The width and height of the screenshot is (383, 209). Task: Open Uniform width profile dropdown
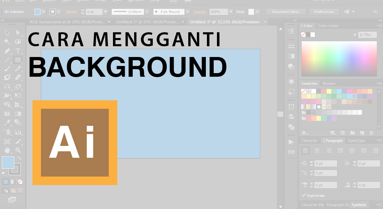tap(147, 12)
